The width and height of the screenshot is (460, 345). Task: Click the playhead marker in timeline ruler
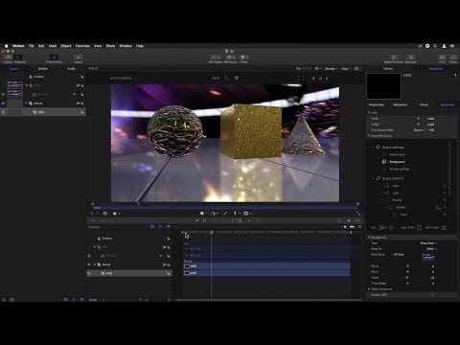pyautogui.click(x=212, y=232)
